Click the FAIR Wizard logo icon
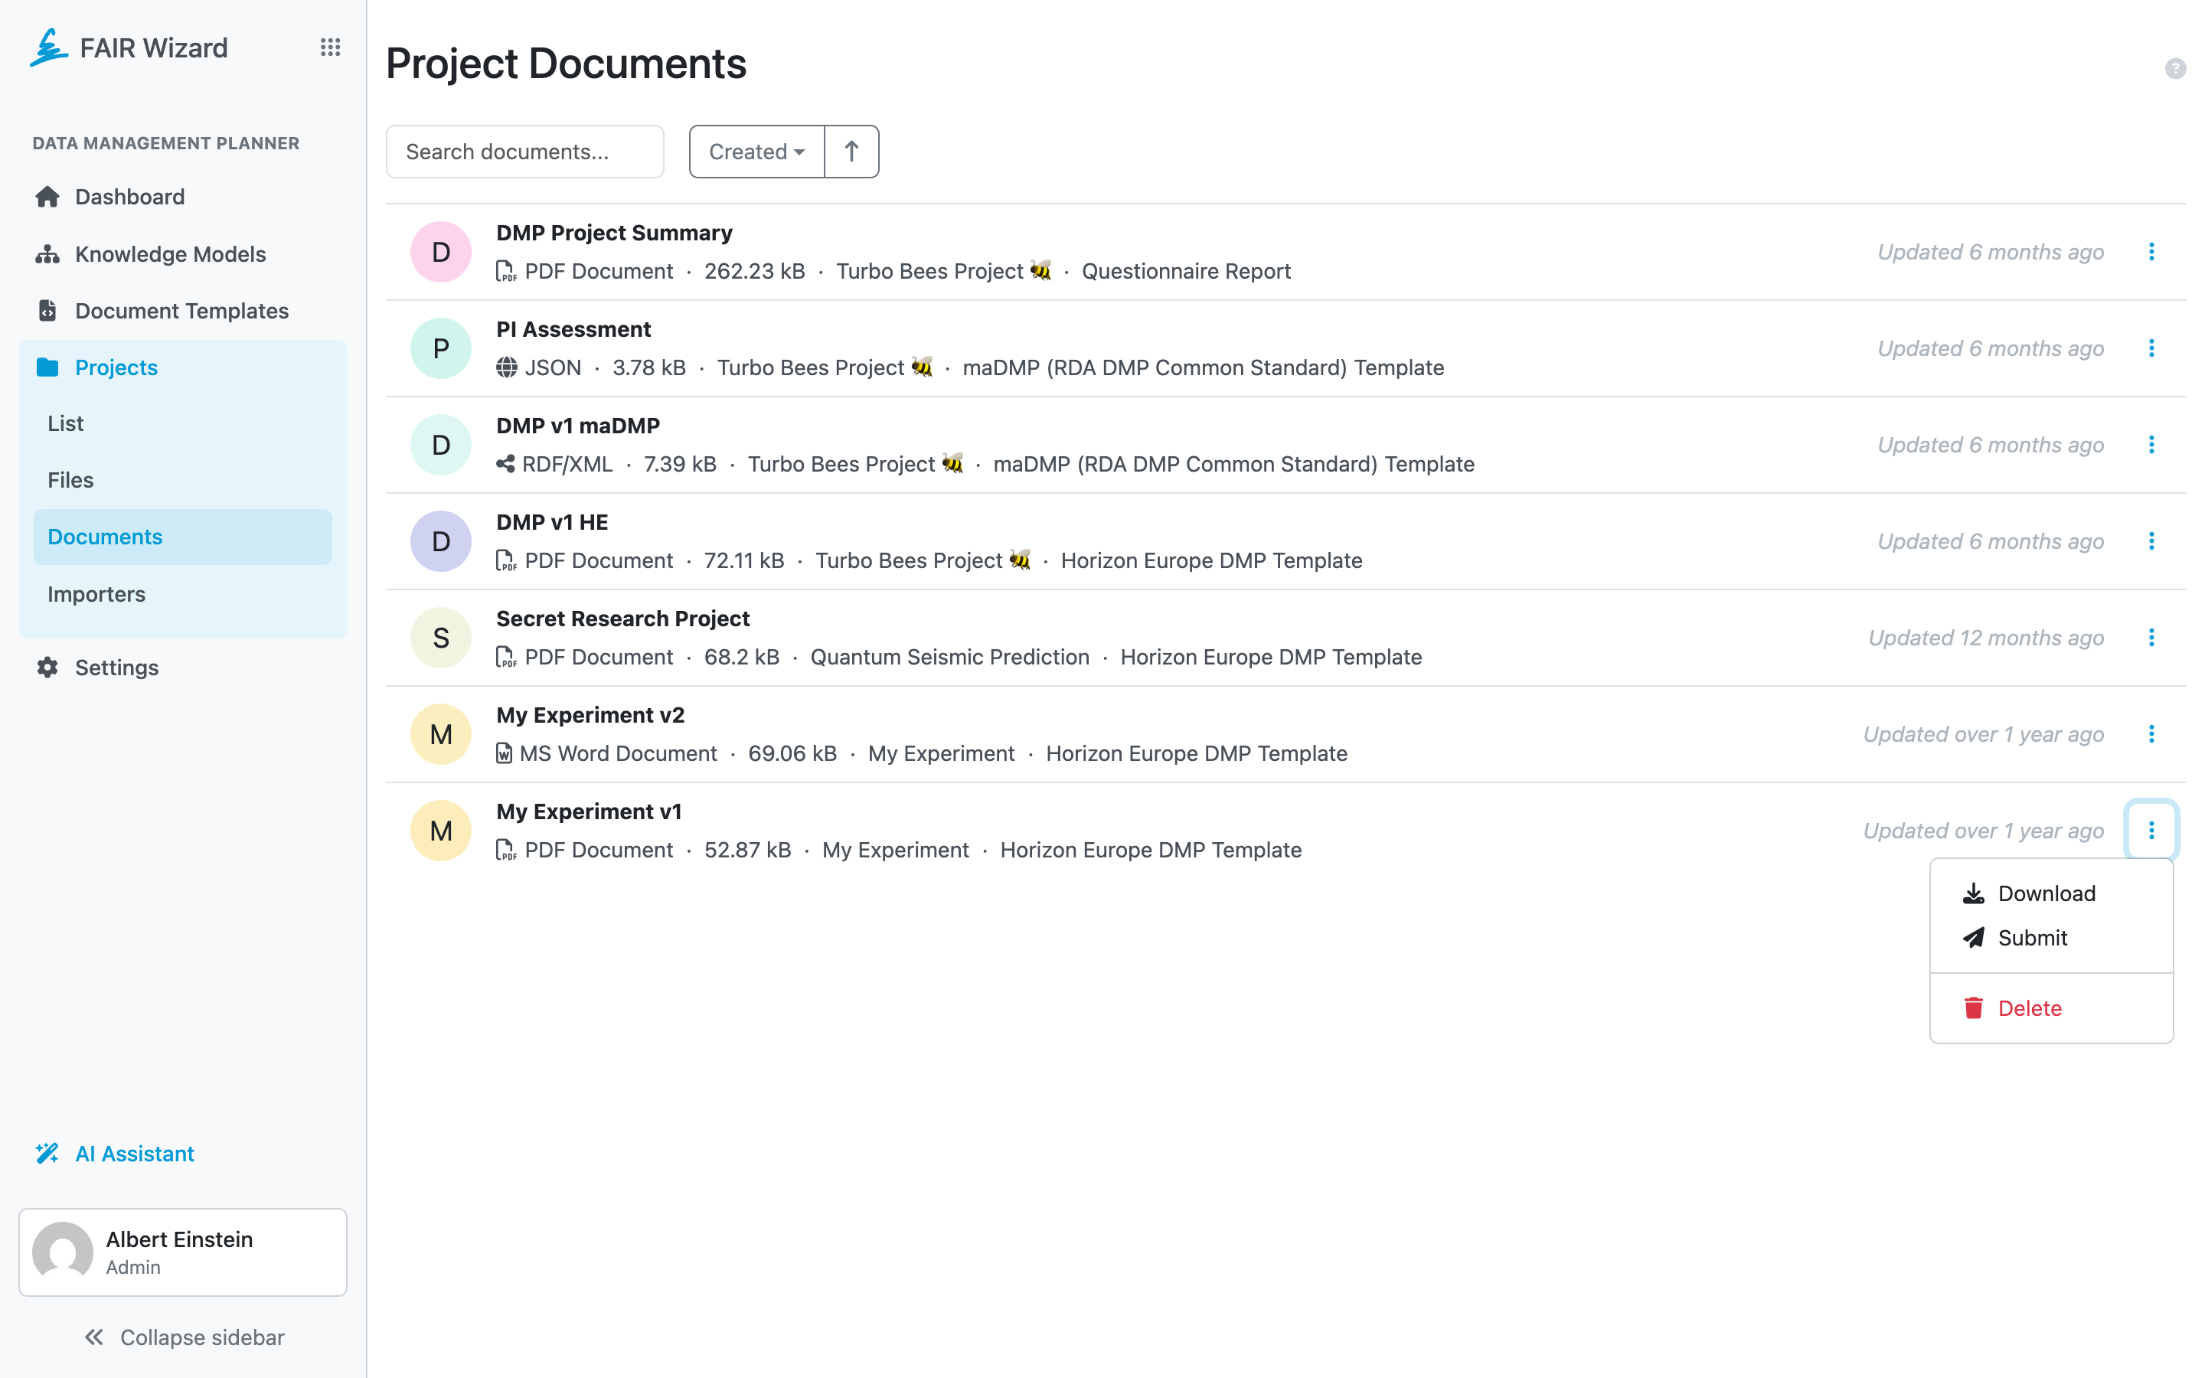 coord(48,47)
